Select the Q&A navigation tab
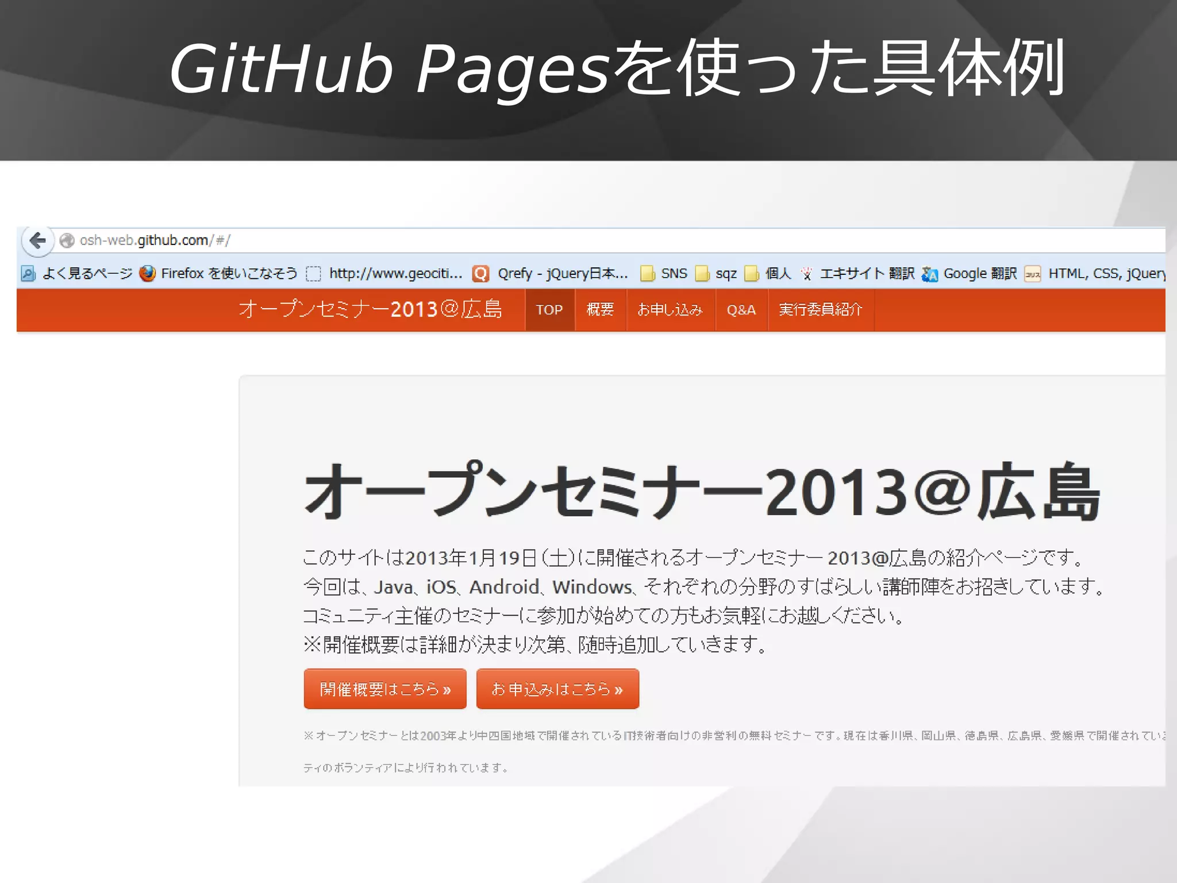 pyautogui.click(x=741, y=310)
